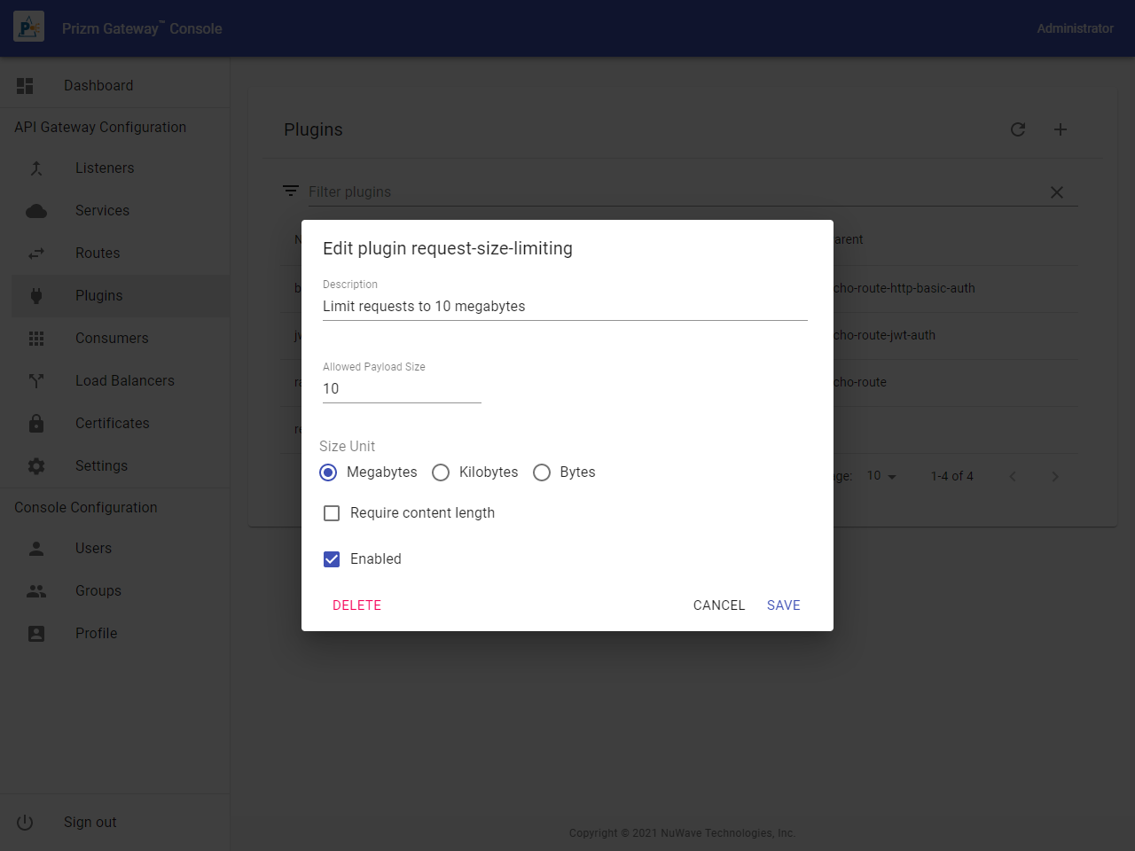1135x851 pixels.
Task: Check Require content length option
Action: pos(332,513)
